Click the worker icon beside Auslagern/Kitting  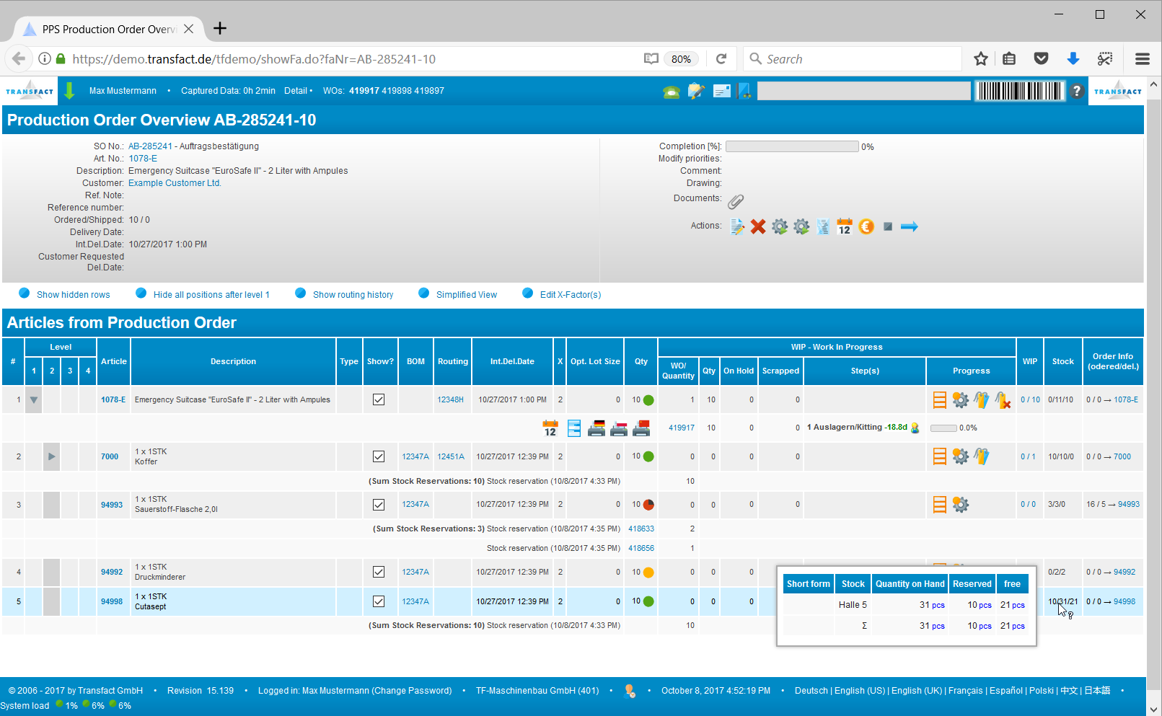click(915, 428)
